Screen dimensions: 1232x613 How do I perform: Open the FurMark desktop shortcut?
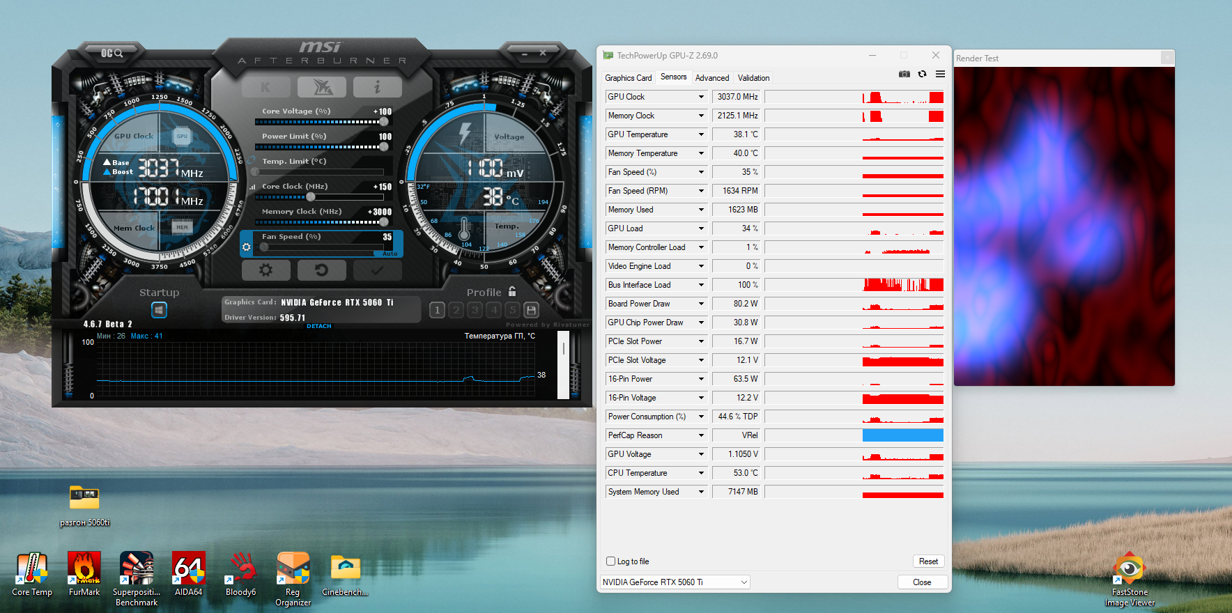tap(84, 575)
